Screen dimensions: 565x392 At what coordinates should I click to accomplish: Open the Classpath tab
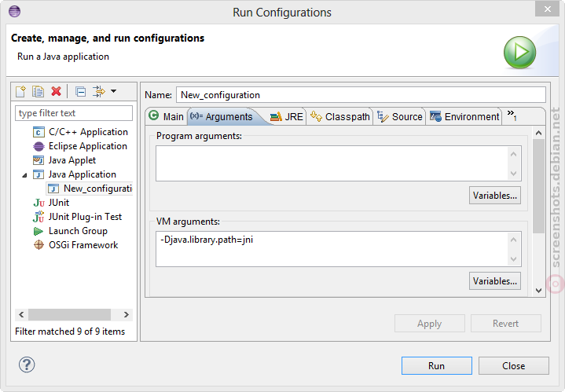pos(339,117)
